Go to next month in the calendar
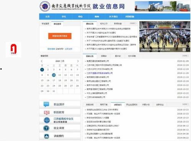The height and width of the screenshot is (141, 191). [78, 61]
